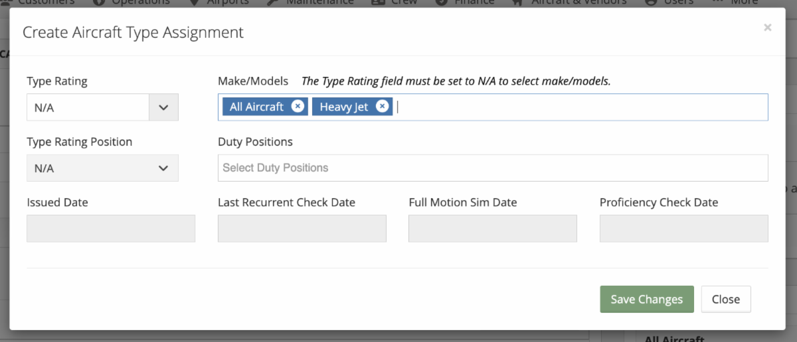This screenshot has width=797, height=342.
Task: Click the green Save Changes button
Action: 647,299
